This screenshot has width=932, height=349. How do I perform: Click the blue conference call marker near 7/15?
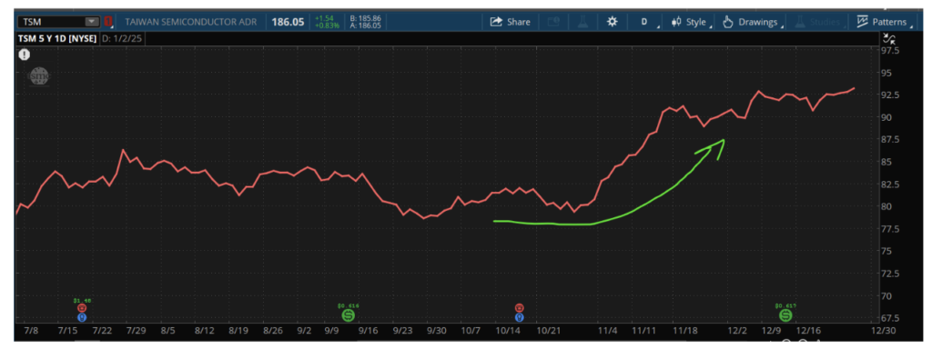[81, 317]
